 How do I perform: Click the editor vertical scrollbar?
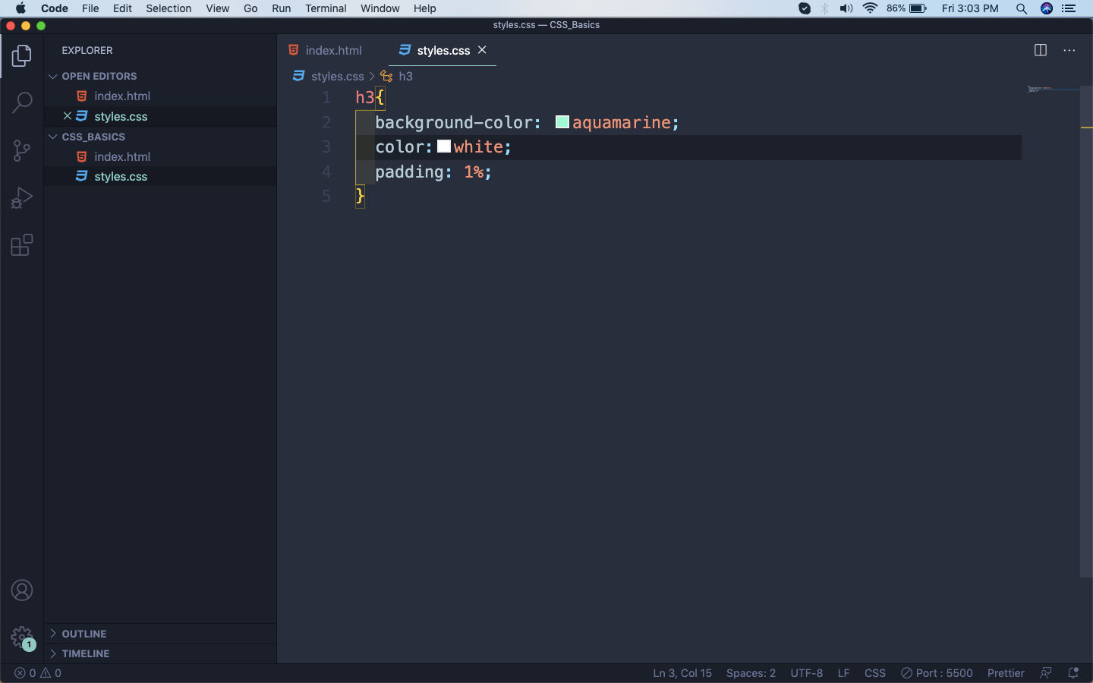click(1086, 331)
